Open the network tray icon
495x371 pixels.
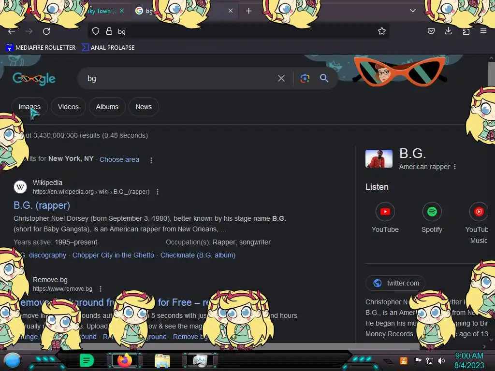tap(429, 360)
